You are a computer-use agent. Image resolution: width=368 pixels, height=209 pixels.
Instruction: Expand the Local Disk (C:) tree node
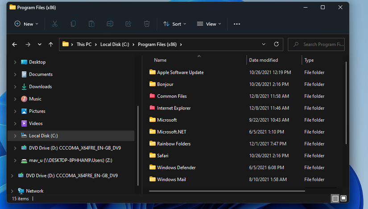tap(15, 136)
